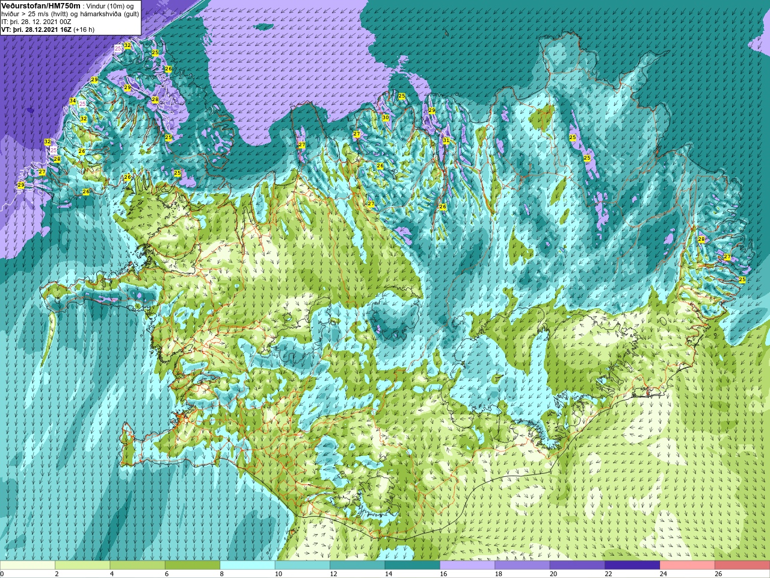Click the bold title 'Veðurstofan/HM750m'
The image size is (770, 578).
(x=40, y=5)
